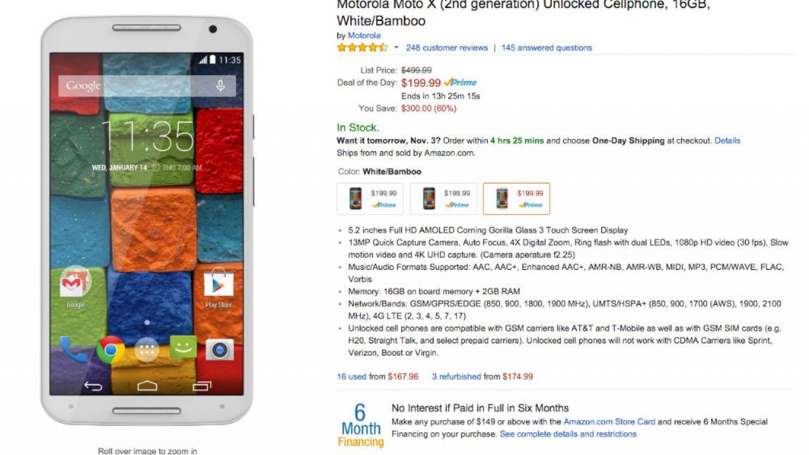Open the 145 answered questions link

547,48
